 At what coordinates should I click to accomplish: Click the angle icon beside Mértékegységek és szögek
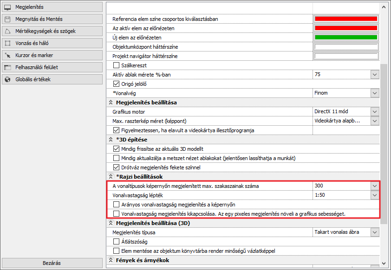click(x=8, y=31)
